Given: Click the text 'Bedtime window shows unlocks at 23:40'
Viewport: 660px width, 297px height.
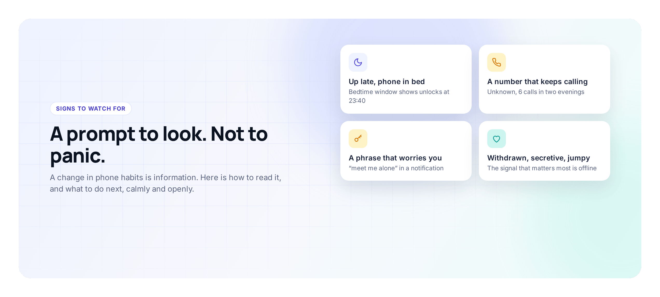Looking at the screenshot, I should (x=399, y=96).
